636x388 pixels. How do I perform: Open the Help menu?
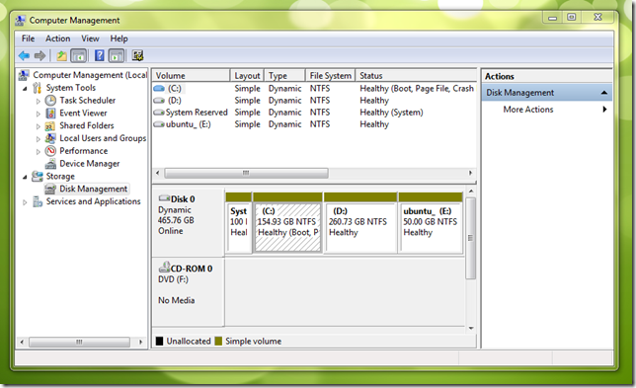[x=119, y=39]
